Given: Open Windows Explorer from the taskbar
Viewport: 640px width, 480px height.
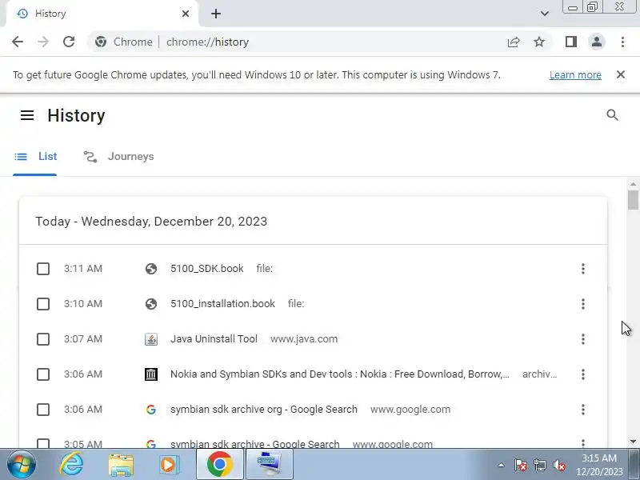Looking at the screenshot, I should 121,465.
